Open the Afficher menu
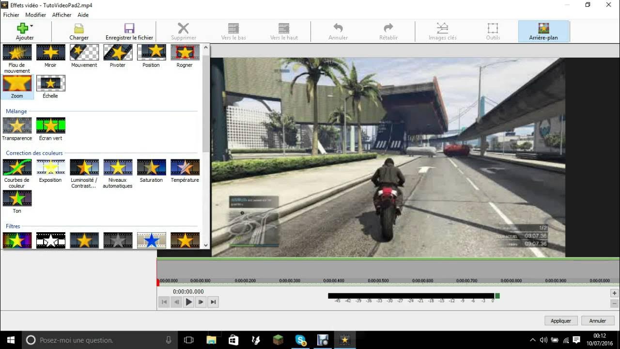Viewport: 620px width, 349px height. tap(62, 15)
